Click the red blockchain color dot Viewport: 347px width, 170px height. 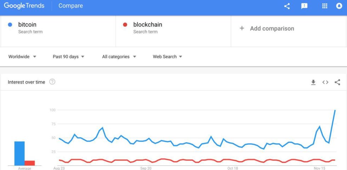click(x=125, y=25)
